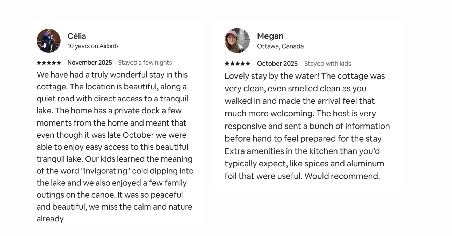
Task: Click the 'November 2025' review date
Action: coord(90,63)
